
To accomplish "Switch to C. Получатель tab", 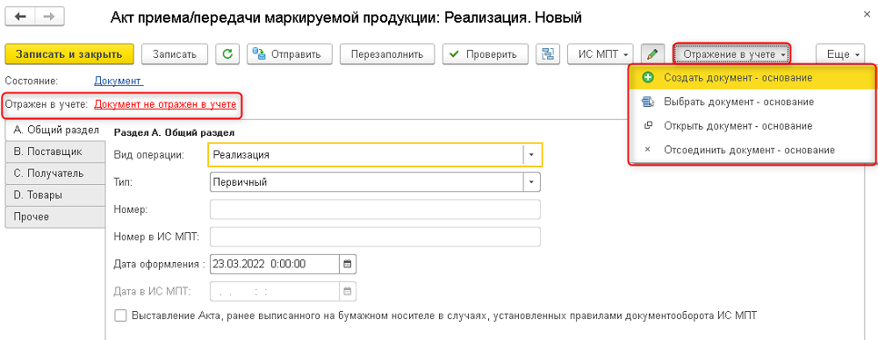I will [x=55, y=174].
